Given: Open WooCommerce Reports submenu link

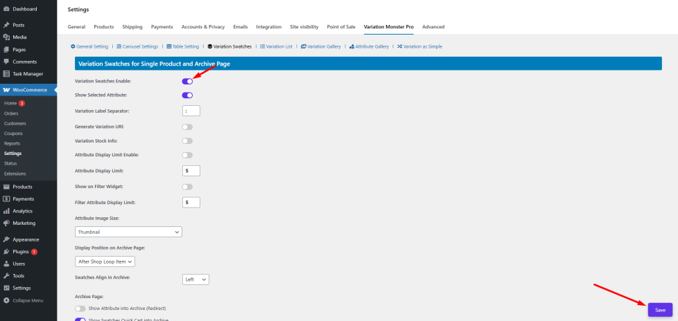Looking at the screenshot, I should pos(12,143).
